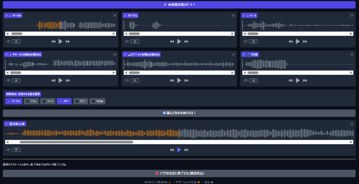Seek within the ボーカル waveform
Screen dimensions: 359x184
tap(60, 25)
